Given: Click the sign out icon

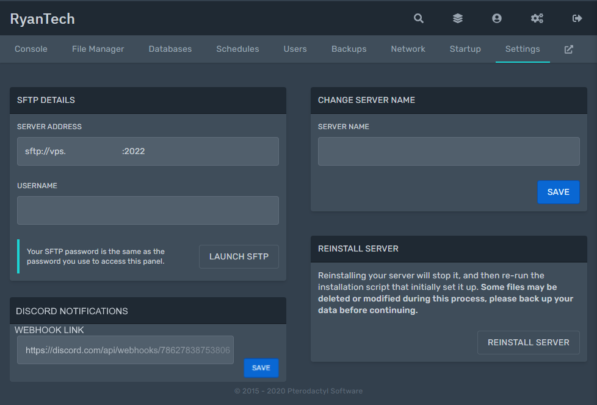Looking at the screenshot, I should tap(577, 18).
